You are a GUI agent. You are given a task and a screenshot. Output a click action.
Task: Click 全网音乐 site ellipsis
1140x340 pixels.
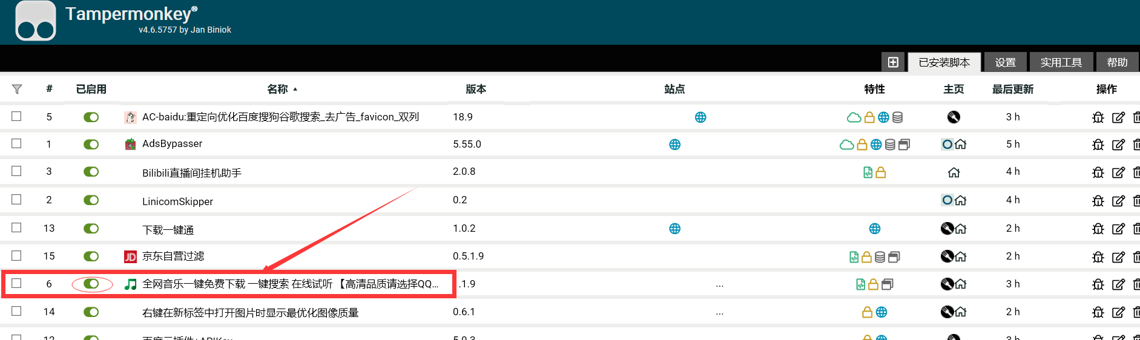719,286
